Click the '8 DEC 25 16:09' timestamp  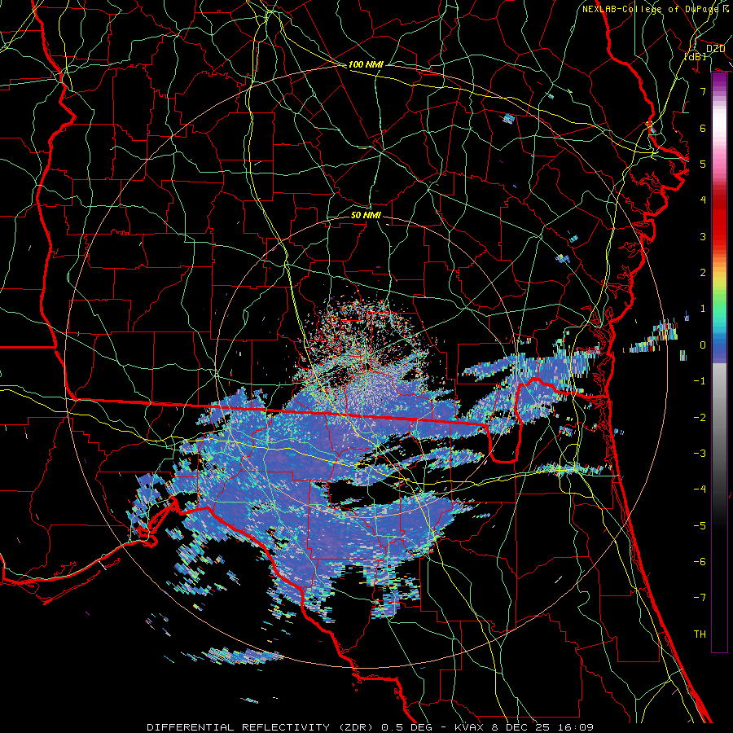click(x=542, y=727)
